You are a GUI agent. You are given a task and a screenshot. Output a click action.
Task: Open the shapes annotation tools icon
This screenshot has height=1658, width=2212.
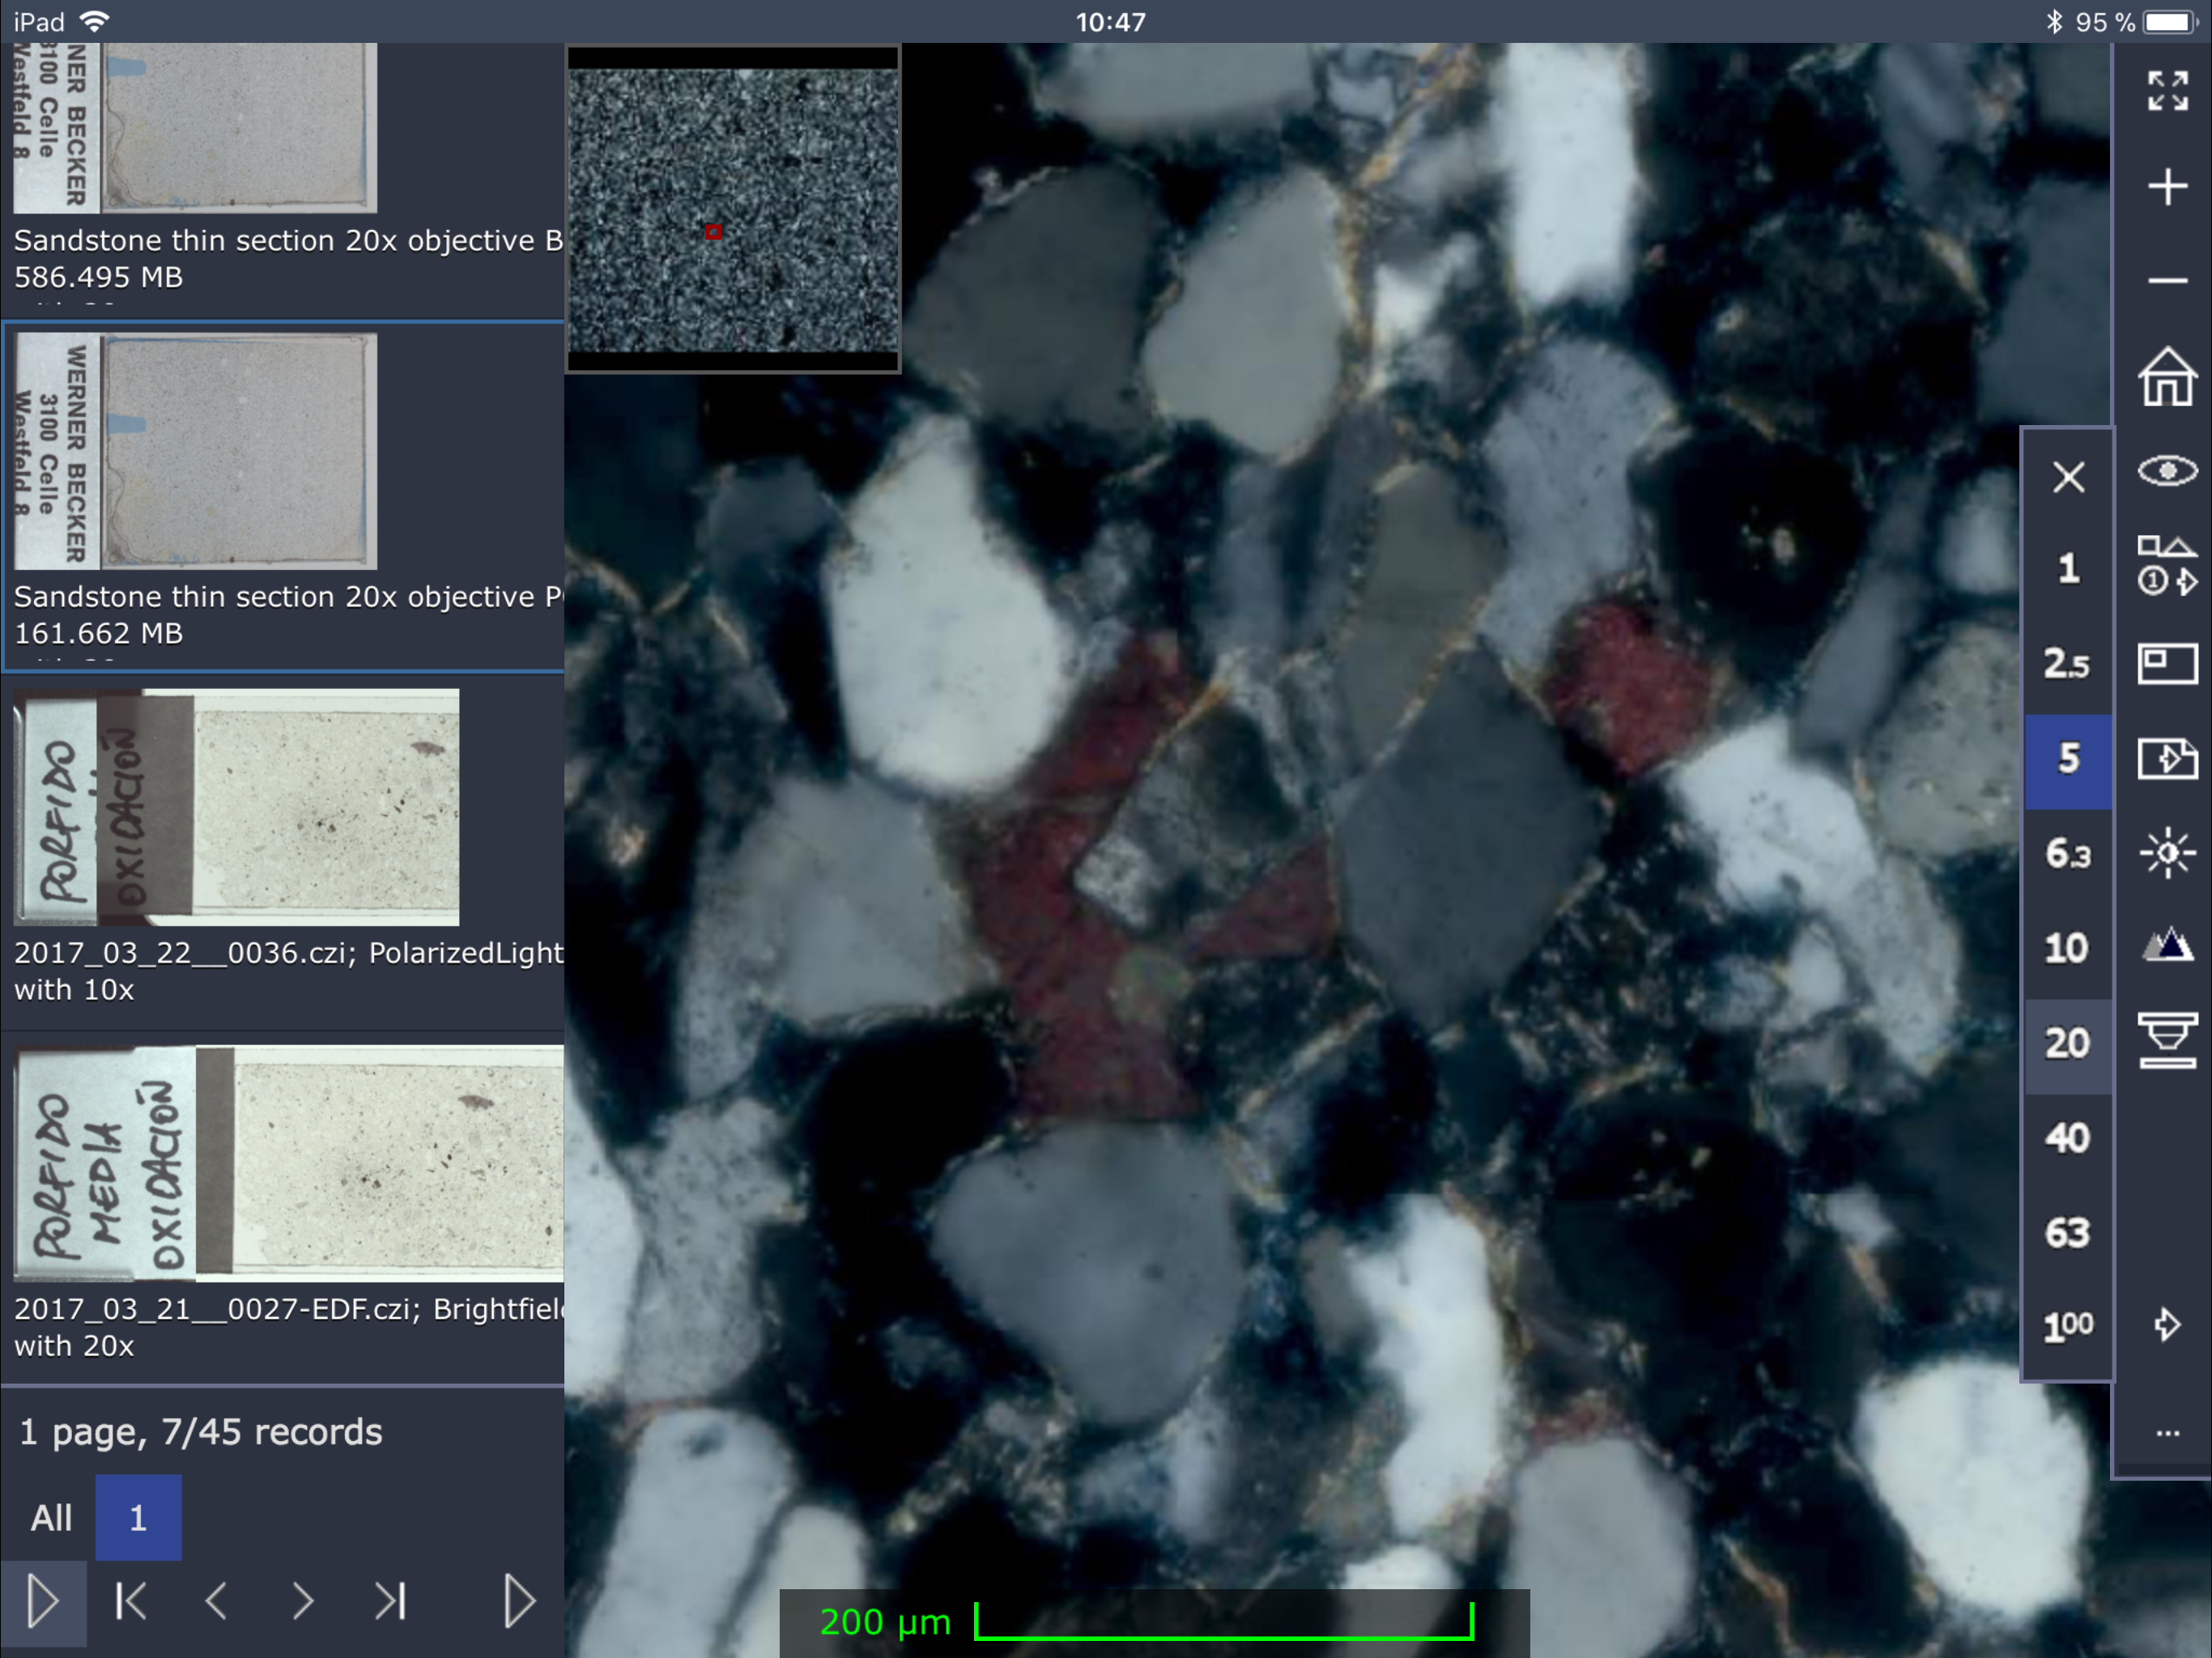2167,566
